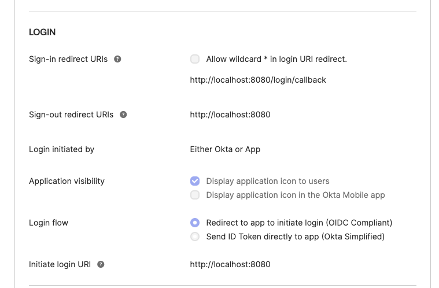This screenshot has height=288, width=439.
Task: Check Display application icon in Okta Mobile app
Action: click(x=195, y=195)
